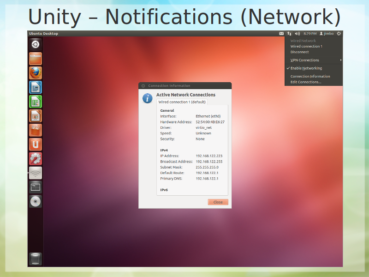Image resolution: width=369 pixels, height=277 pixels.
Task: Launch LibreOffice Calc spreadsheet icon
Action: click(36, 102)
